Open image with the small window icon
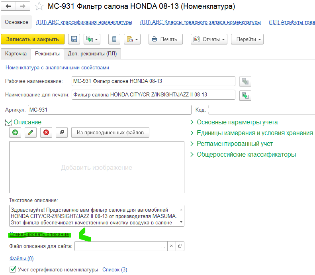 tap(62, 132)
